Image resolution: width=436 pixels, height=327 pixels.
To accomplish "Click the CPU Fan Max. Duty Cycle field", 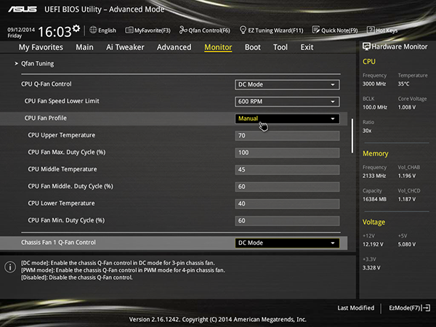I will click(x=287, y=153).
